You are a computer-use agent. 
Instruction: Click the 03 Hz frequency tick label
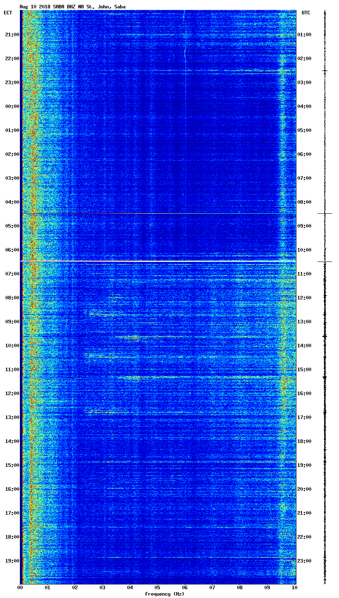click(103, 588)
